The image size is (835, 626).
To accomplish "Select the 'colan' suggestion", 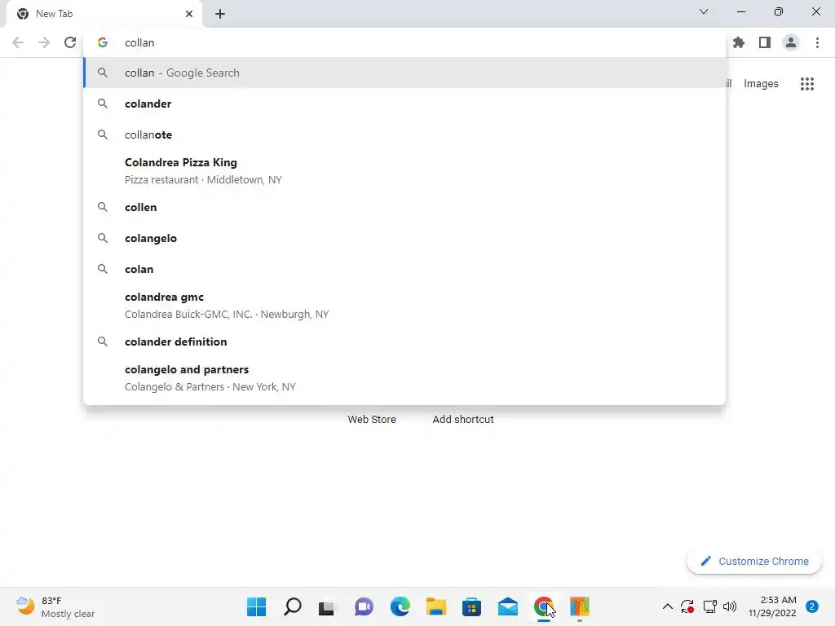I will [x=404, y=269].
